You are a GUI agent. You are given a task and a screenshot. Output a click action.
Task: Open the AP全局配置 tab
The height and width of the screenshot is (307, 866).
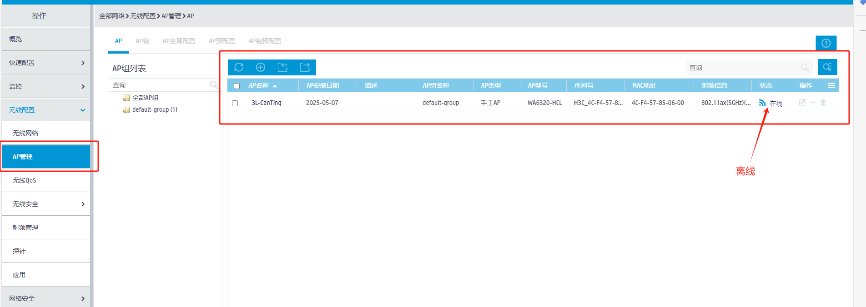click(179, 41)
